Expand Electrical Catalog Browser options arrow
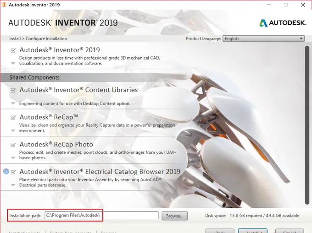Screen dimensions: 312x233 (x=13, y=185)
